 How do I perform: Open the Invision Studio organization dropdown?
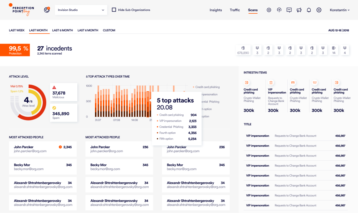click(81, 10)
